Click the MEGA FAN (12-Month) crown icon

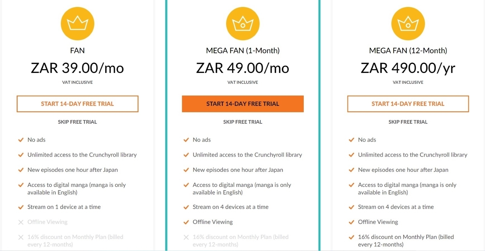pyautogui.click(x=408, y=23)
